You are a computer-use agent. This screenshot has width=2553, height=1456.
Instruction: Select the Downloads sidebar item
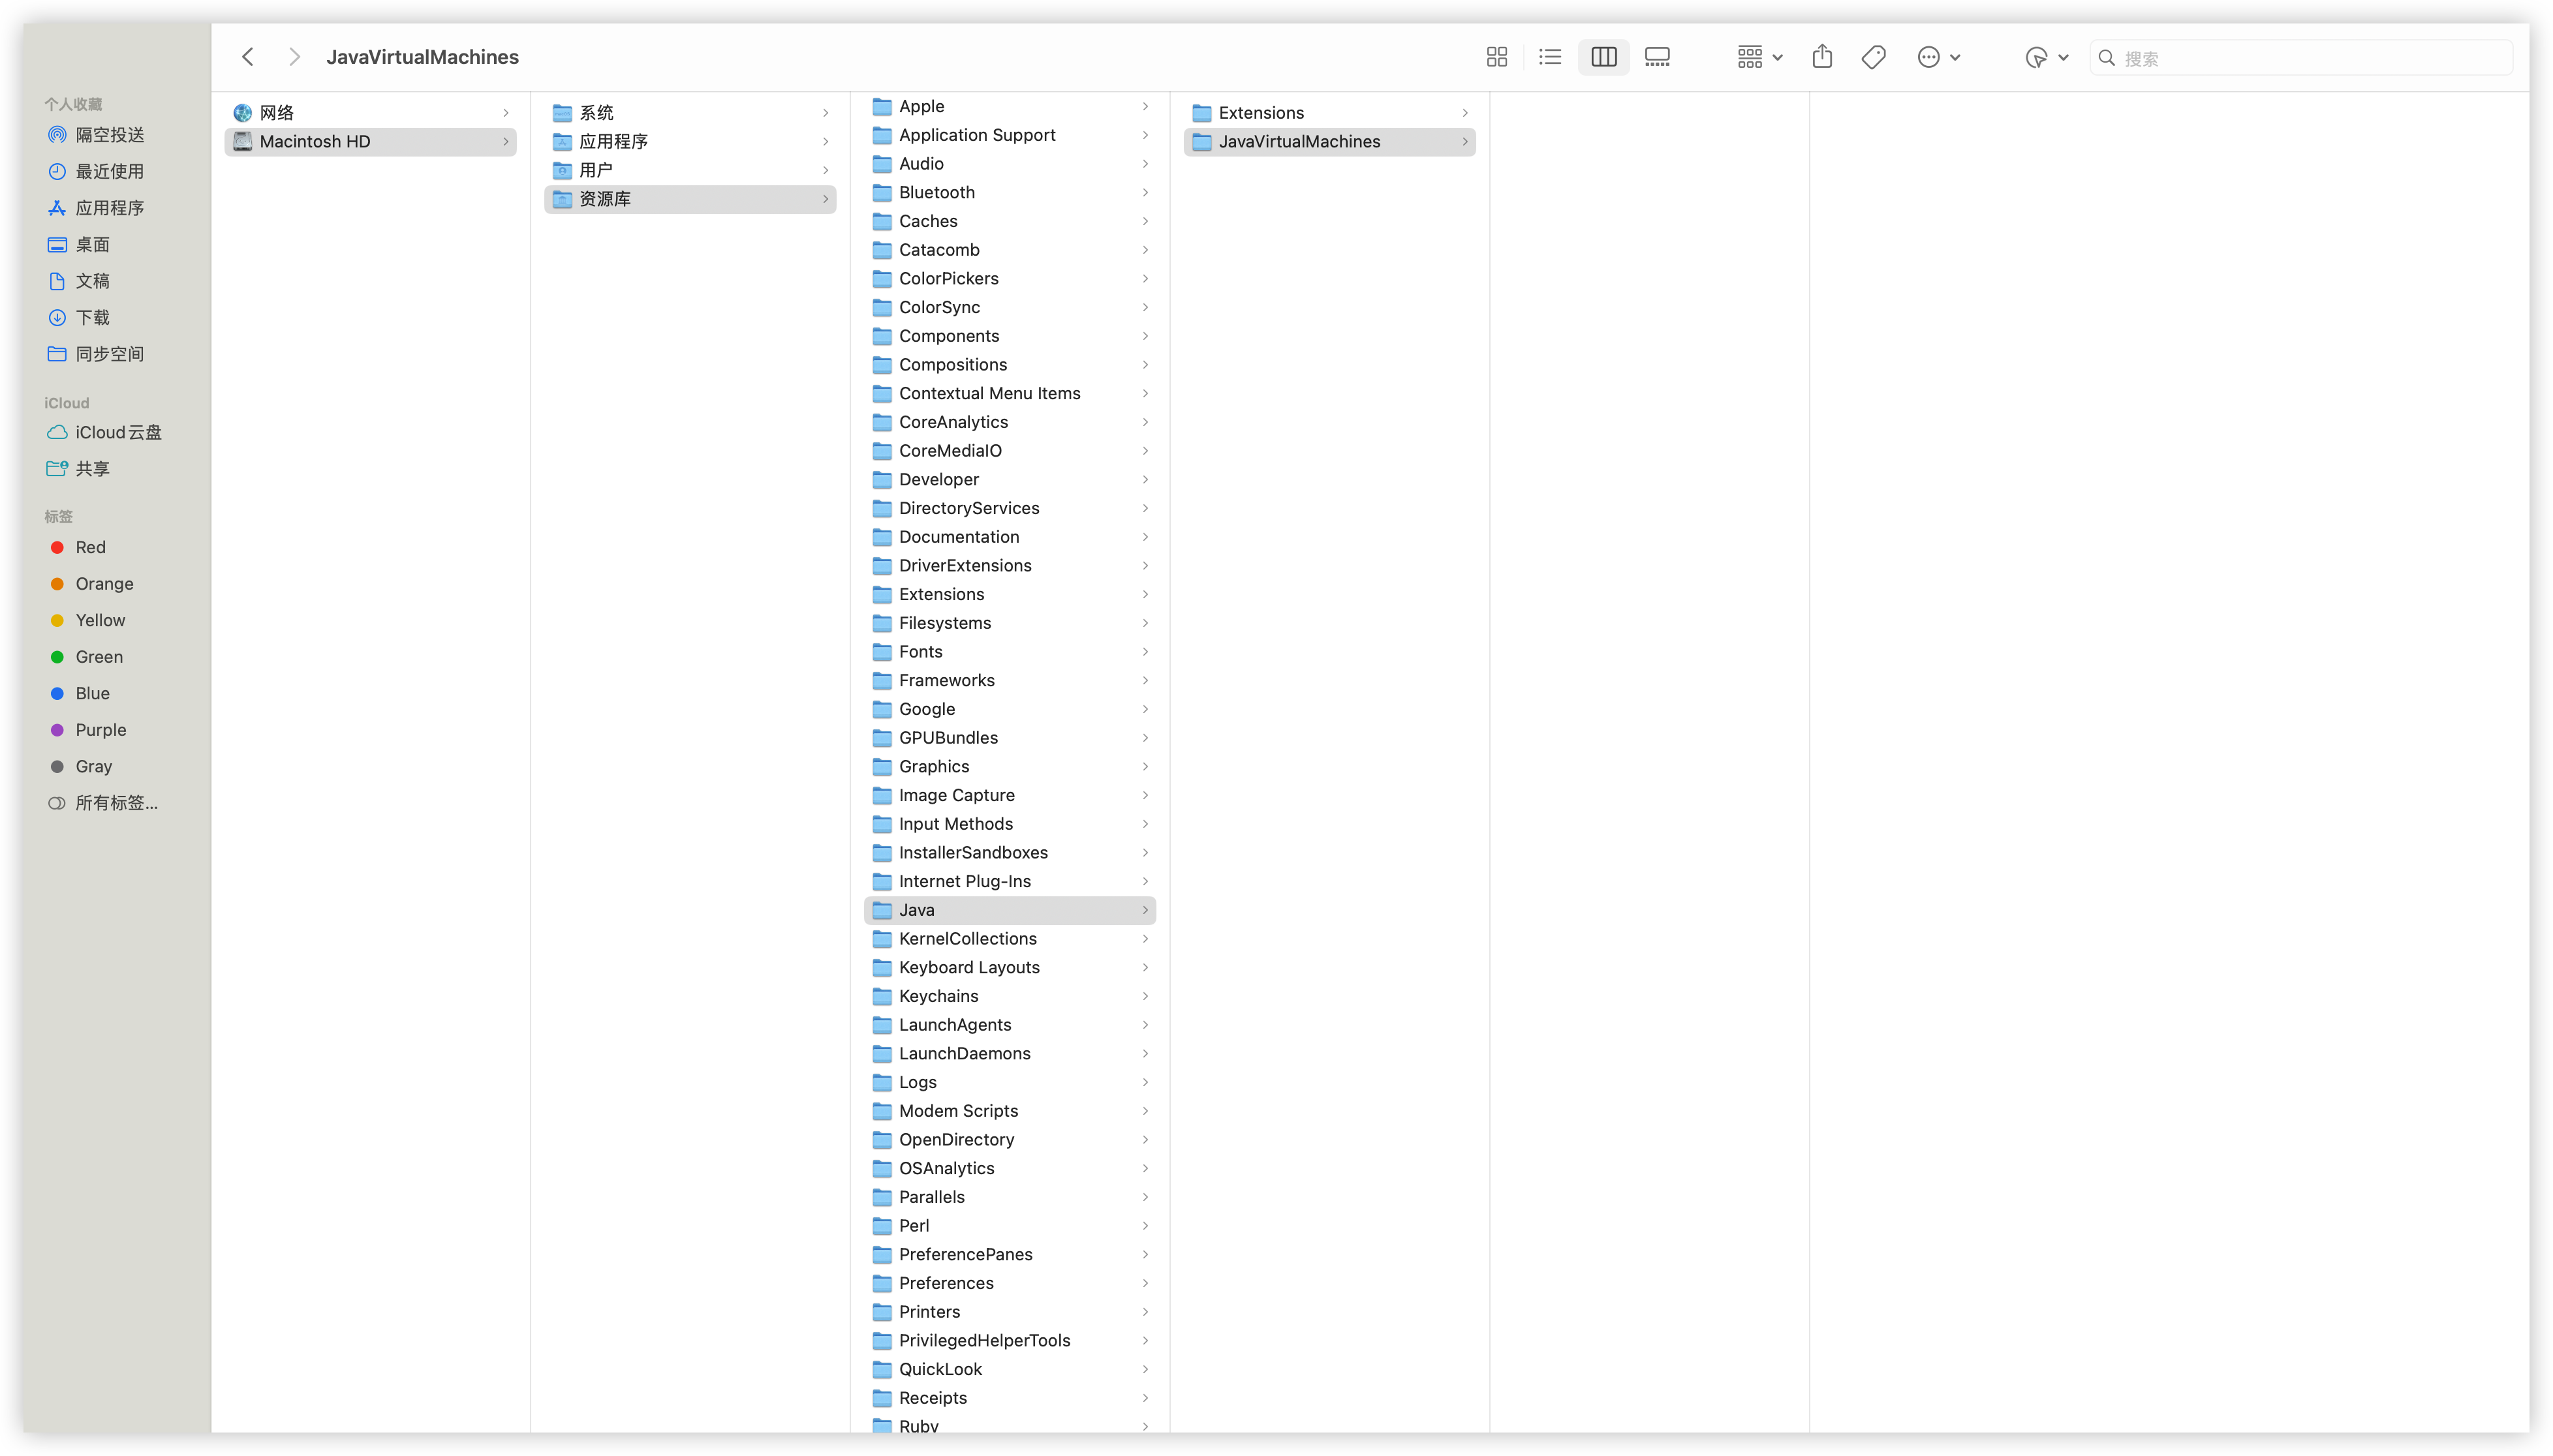pyautogui.click(x=92, y=317)
